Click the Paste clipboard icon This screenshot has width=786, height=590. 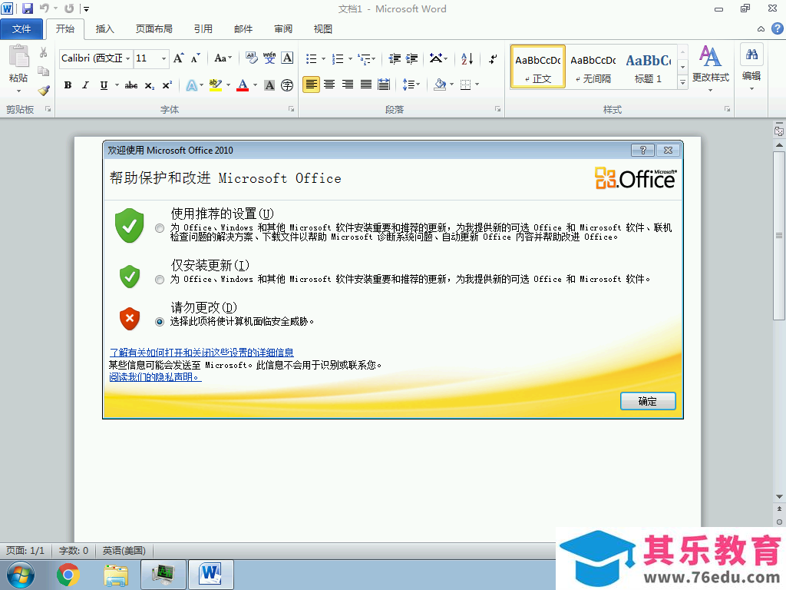(x=19, y=56)
